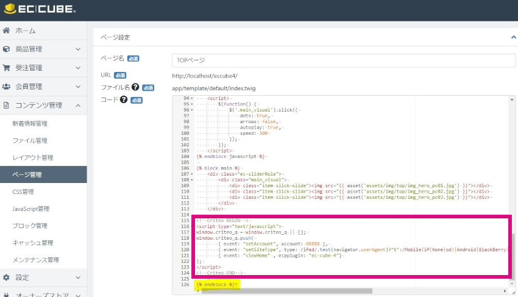Fold code at line 108
This screenshot has width=518, height=297.
point(192,179)
